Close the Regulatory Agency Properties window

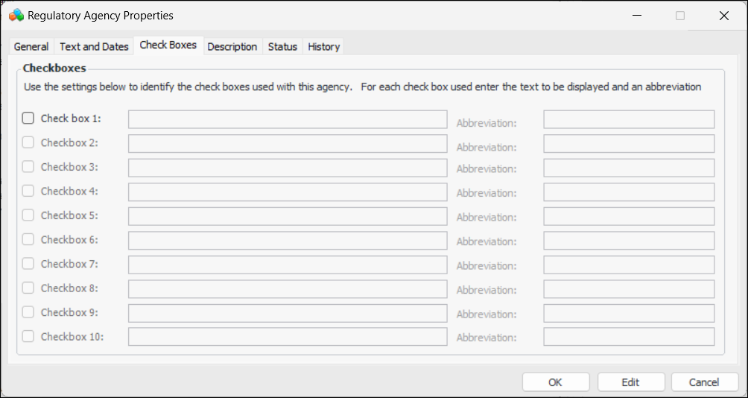(x=723, y=16)
